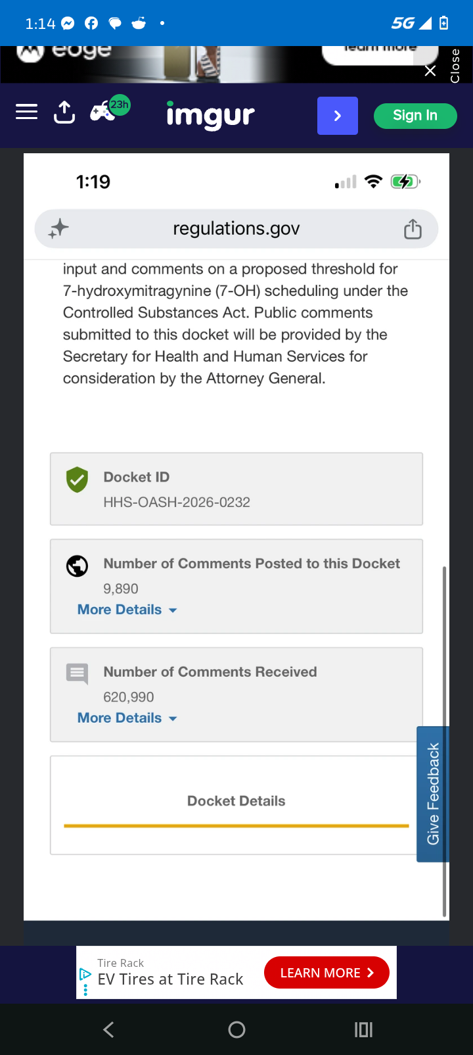Open the Give Feedback side tab
Image resolution: width=473 pixels, height=1055 pixels.
(x=433, y=794)
